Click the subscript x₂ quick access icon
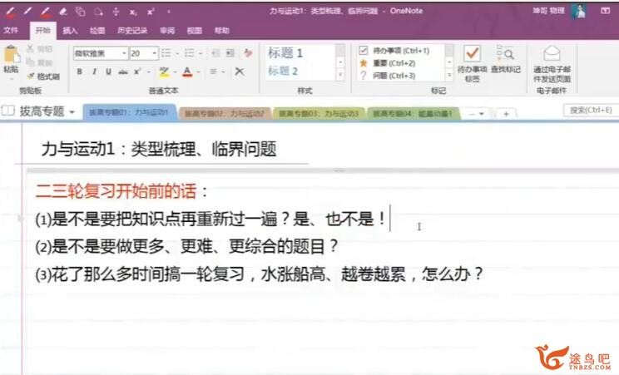Viewport: 619px width, 375px height. click(133, 12)
